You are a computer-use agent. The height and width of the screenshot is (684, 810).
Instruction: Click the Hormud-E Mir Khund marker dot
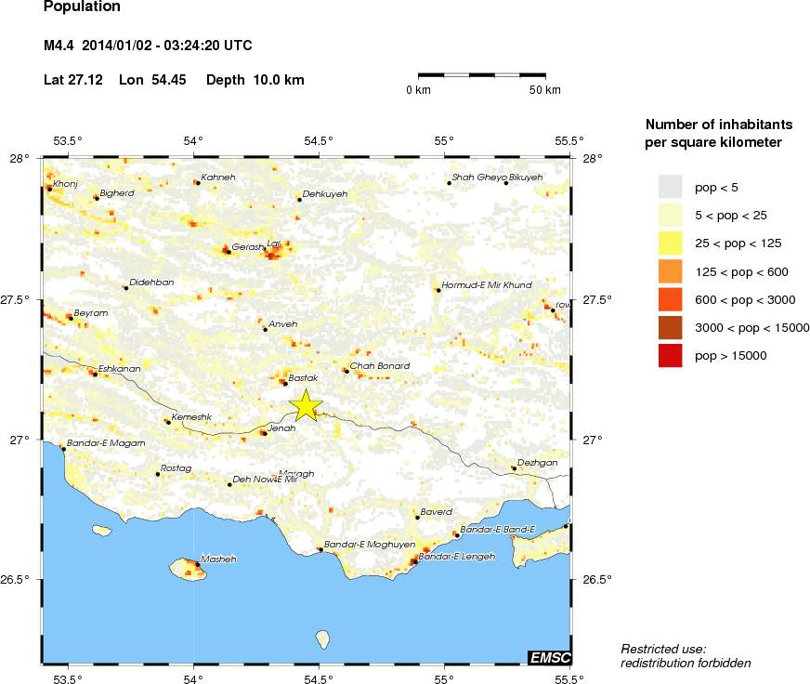[438, 290]
